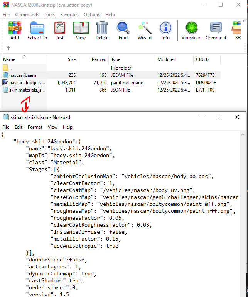Click the WinRAR title bar app icon
The image size is (248, 297).
coord(6,5)
